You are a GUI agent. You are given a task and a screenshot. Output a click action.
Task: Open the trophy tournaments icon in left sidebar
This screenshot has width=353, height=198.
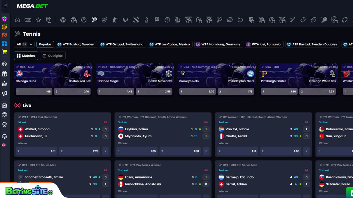4,124
